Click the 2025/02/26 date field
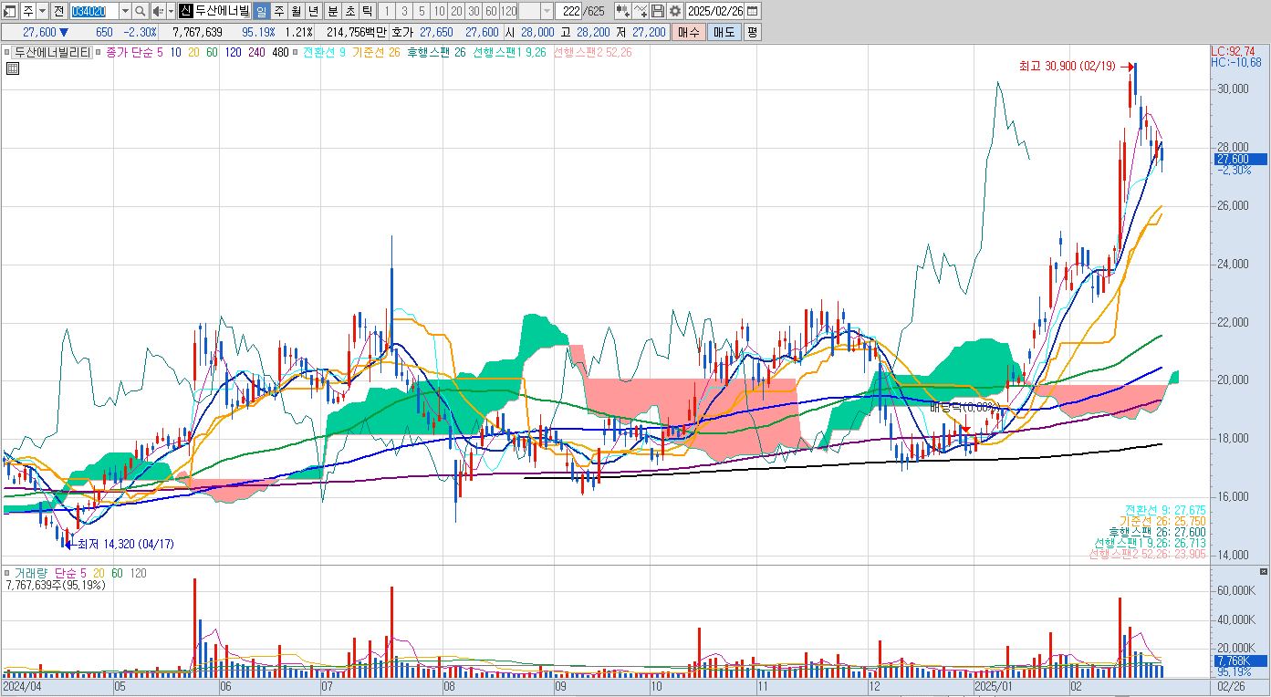1271x697 pixels. [714, 11]
